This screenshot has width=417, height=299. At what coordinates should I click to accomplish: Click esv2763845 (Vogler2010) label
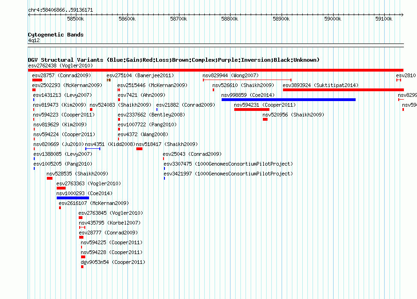[111, 213]
